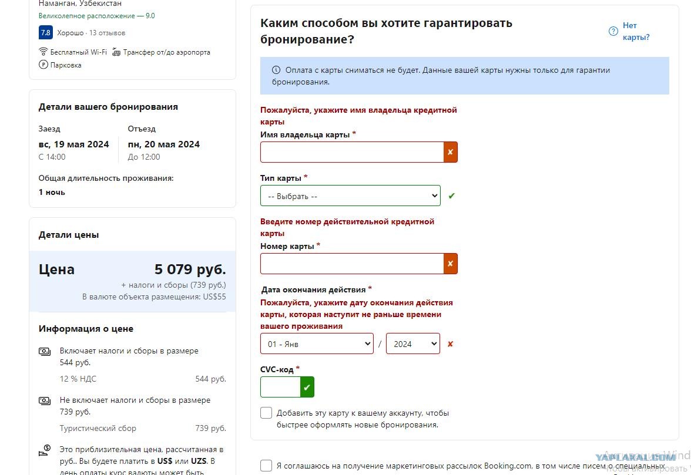Click the blue 7.8 review score badge

click(46, 32)
